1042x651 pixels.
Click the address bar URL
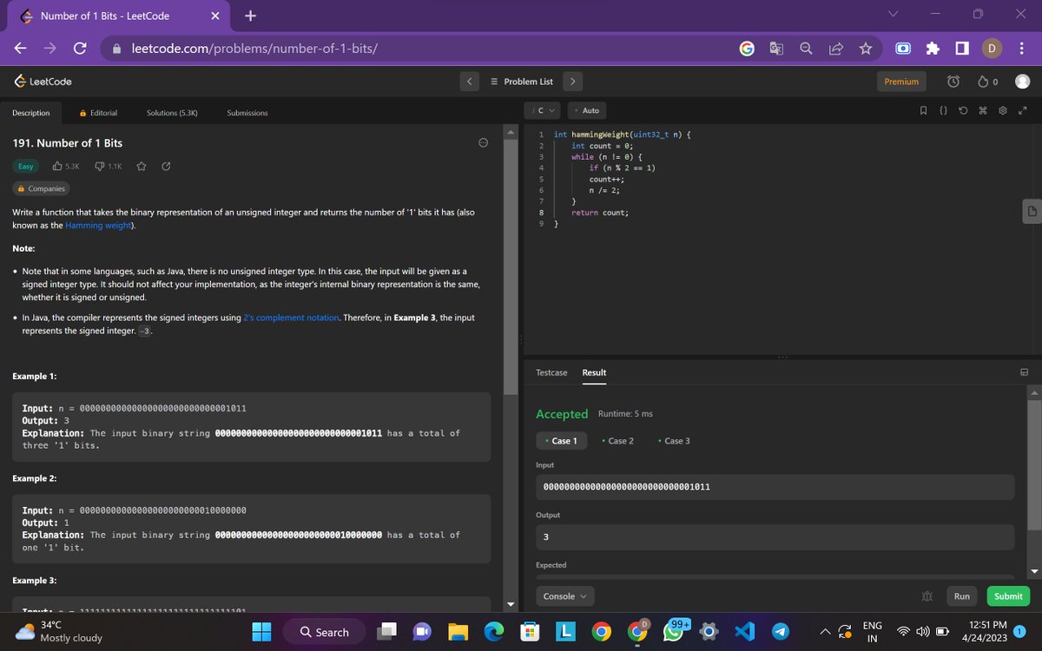pyautogui.click(x=254, y=49)
